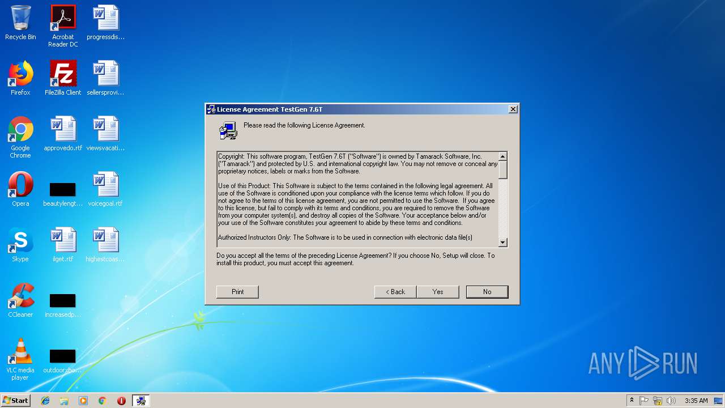
Task: Open the ilget.rtf document icon
Action: tap(63, 245)
